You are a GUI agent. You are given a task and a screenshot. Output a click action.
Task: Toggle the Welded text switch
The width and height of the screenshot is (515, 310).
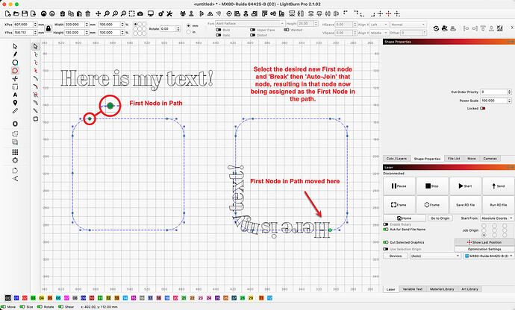point(287,30)
